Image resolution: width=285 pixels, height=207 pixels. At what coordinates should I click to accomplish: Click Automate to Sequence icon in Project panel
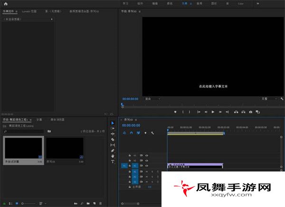coord(76,203)
